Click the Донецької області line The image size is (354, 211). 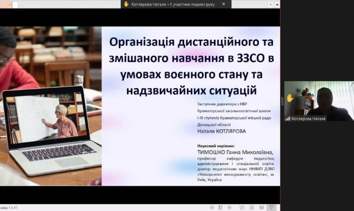pos(214,125)
